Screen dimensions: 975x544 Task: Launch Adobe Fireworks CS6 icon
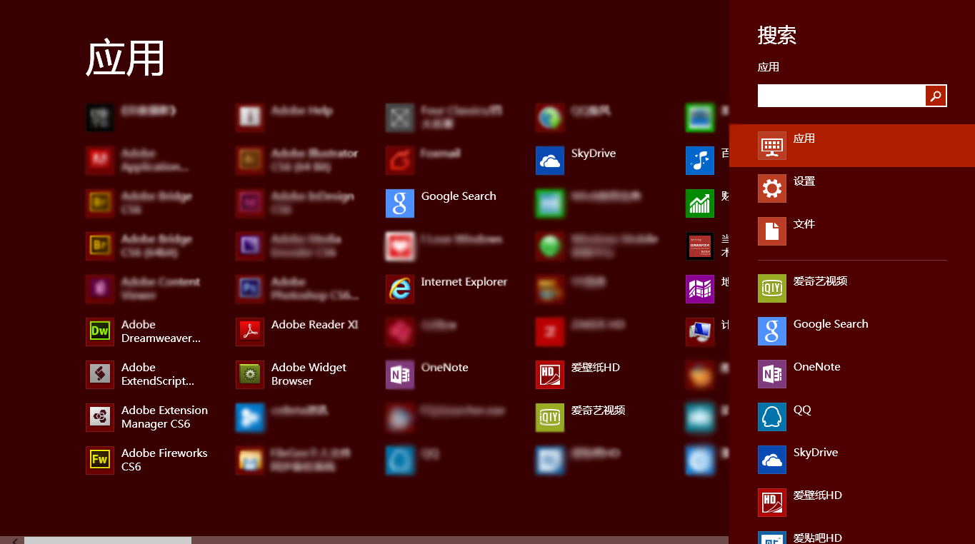(x=100, y=460)
